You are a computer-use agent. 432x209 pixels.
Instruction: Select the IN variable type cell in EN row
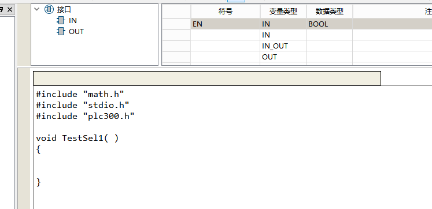[283, 24]
